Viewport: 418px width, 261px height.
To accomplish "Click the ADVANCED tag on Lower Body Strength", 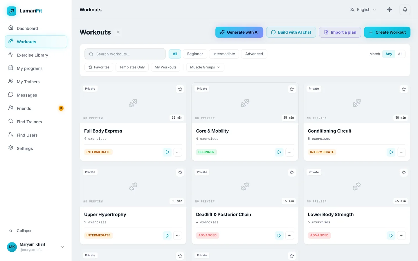I will point(319,235).
